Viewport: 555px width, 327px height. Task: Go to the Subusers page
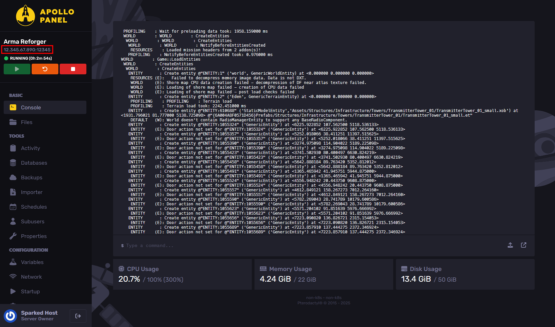click(45, 221)
